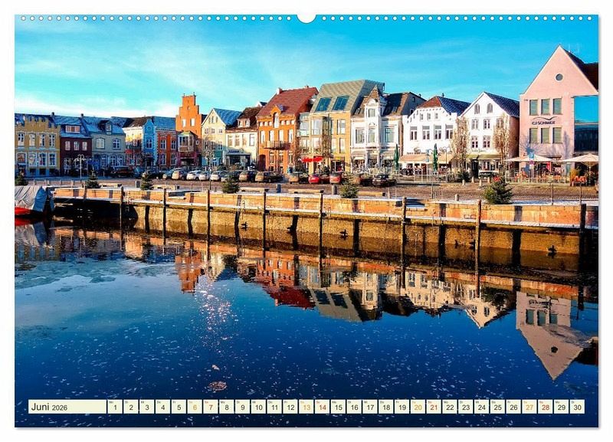613x442 pixels.
Task: Select highlighted day 28 cell
Action: (546, 407)
